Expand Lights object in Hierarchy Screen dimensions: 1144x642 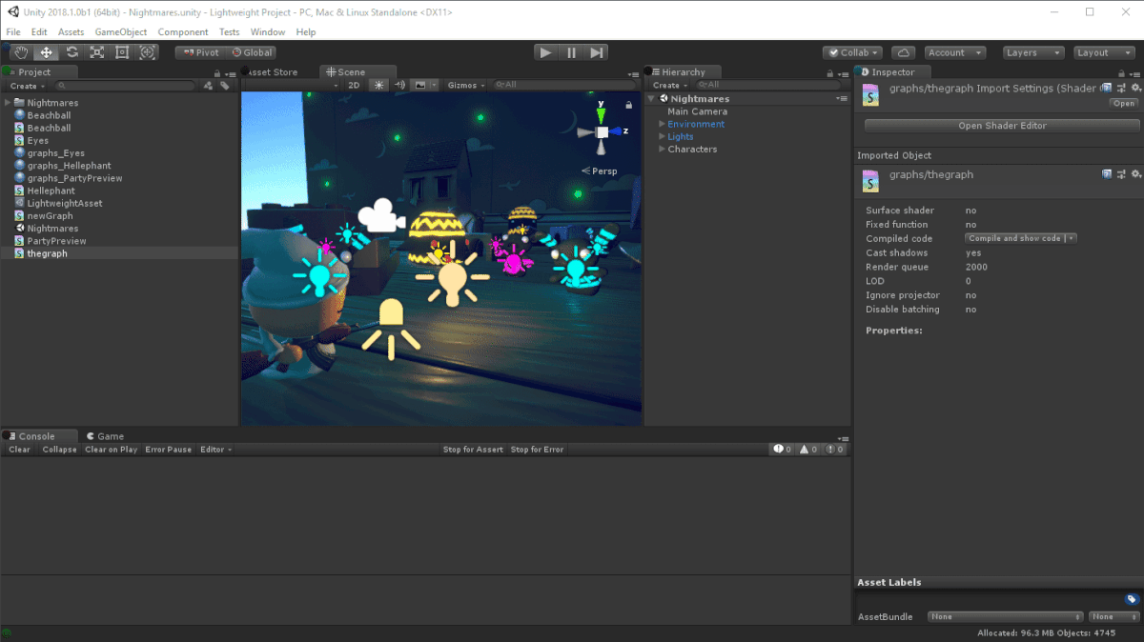point(662,136)
